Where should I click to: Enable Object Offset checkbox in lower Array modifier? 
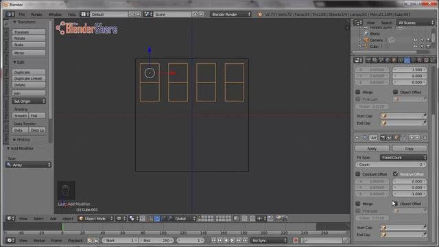coord(395,204)
